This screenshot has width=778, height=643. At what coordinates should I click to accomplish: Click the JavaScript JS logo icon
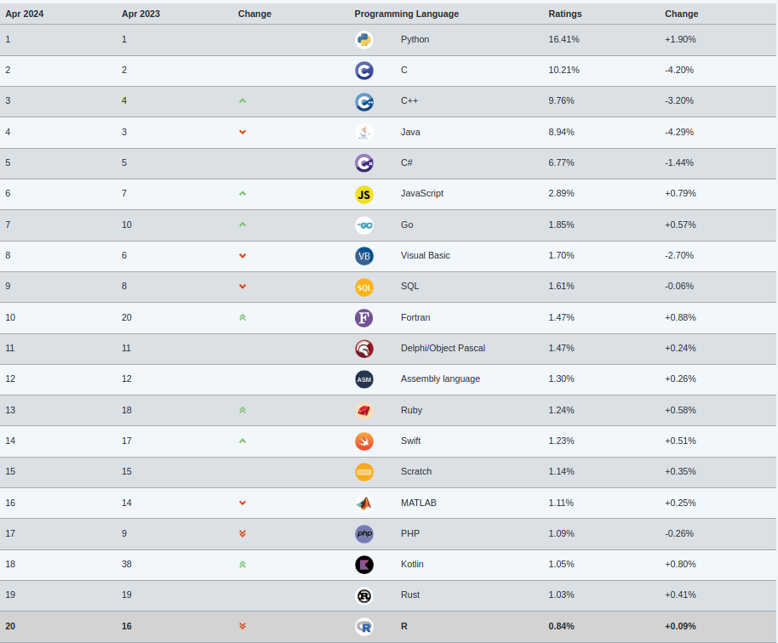click(364, 194)
